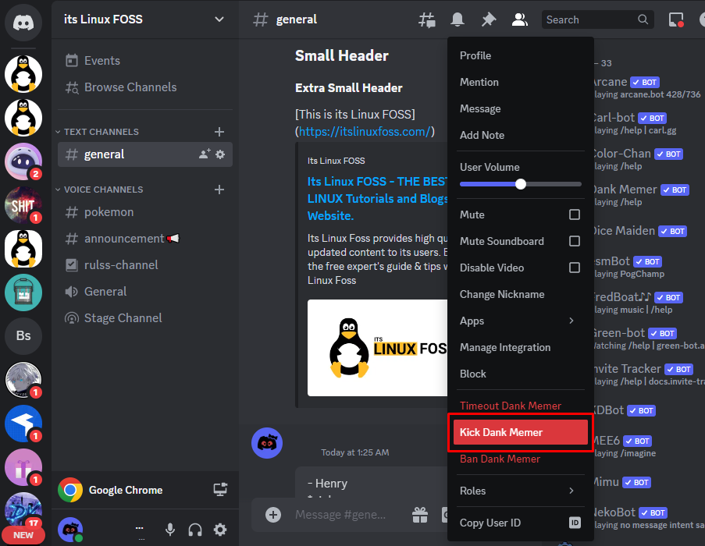Open the blue paper-plane server icon

click(23, 423)
